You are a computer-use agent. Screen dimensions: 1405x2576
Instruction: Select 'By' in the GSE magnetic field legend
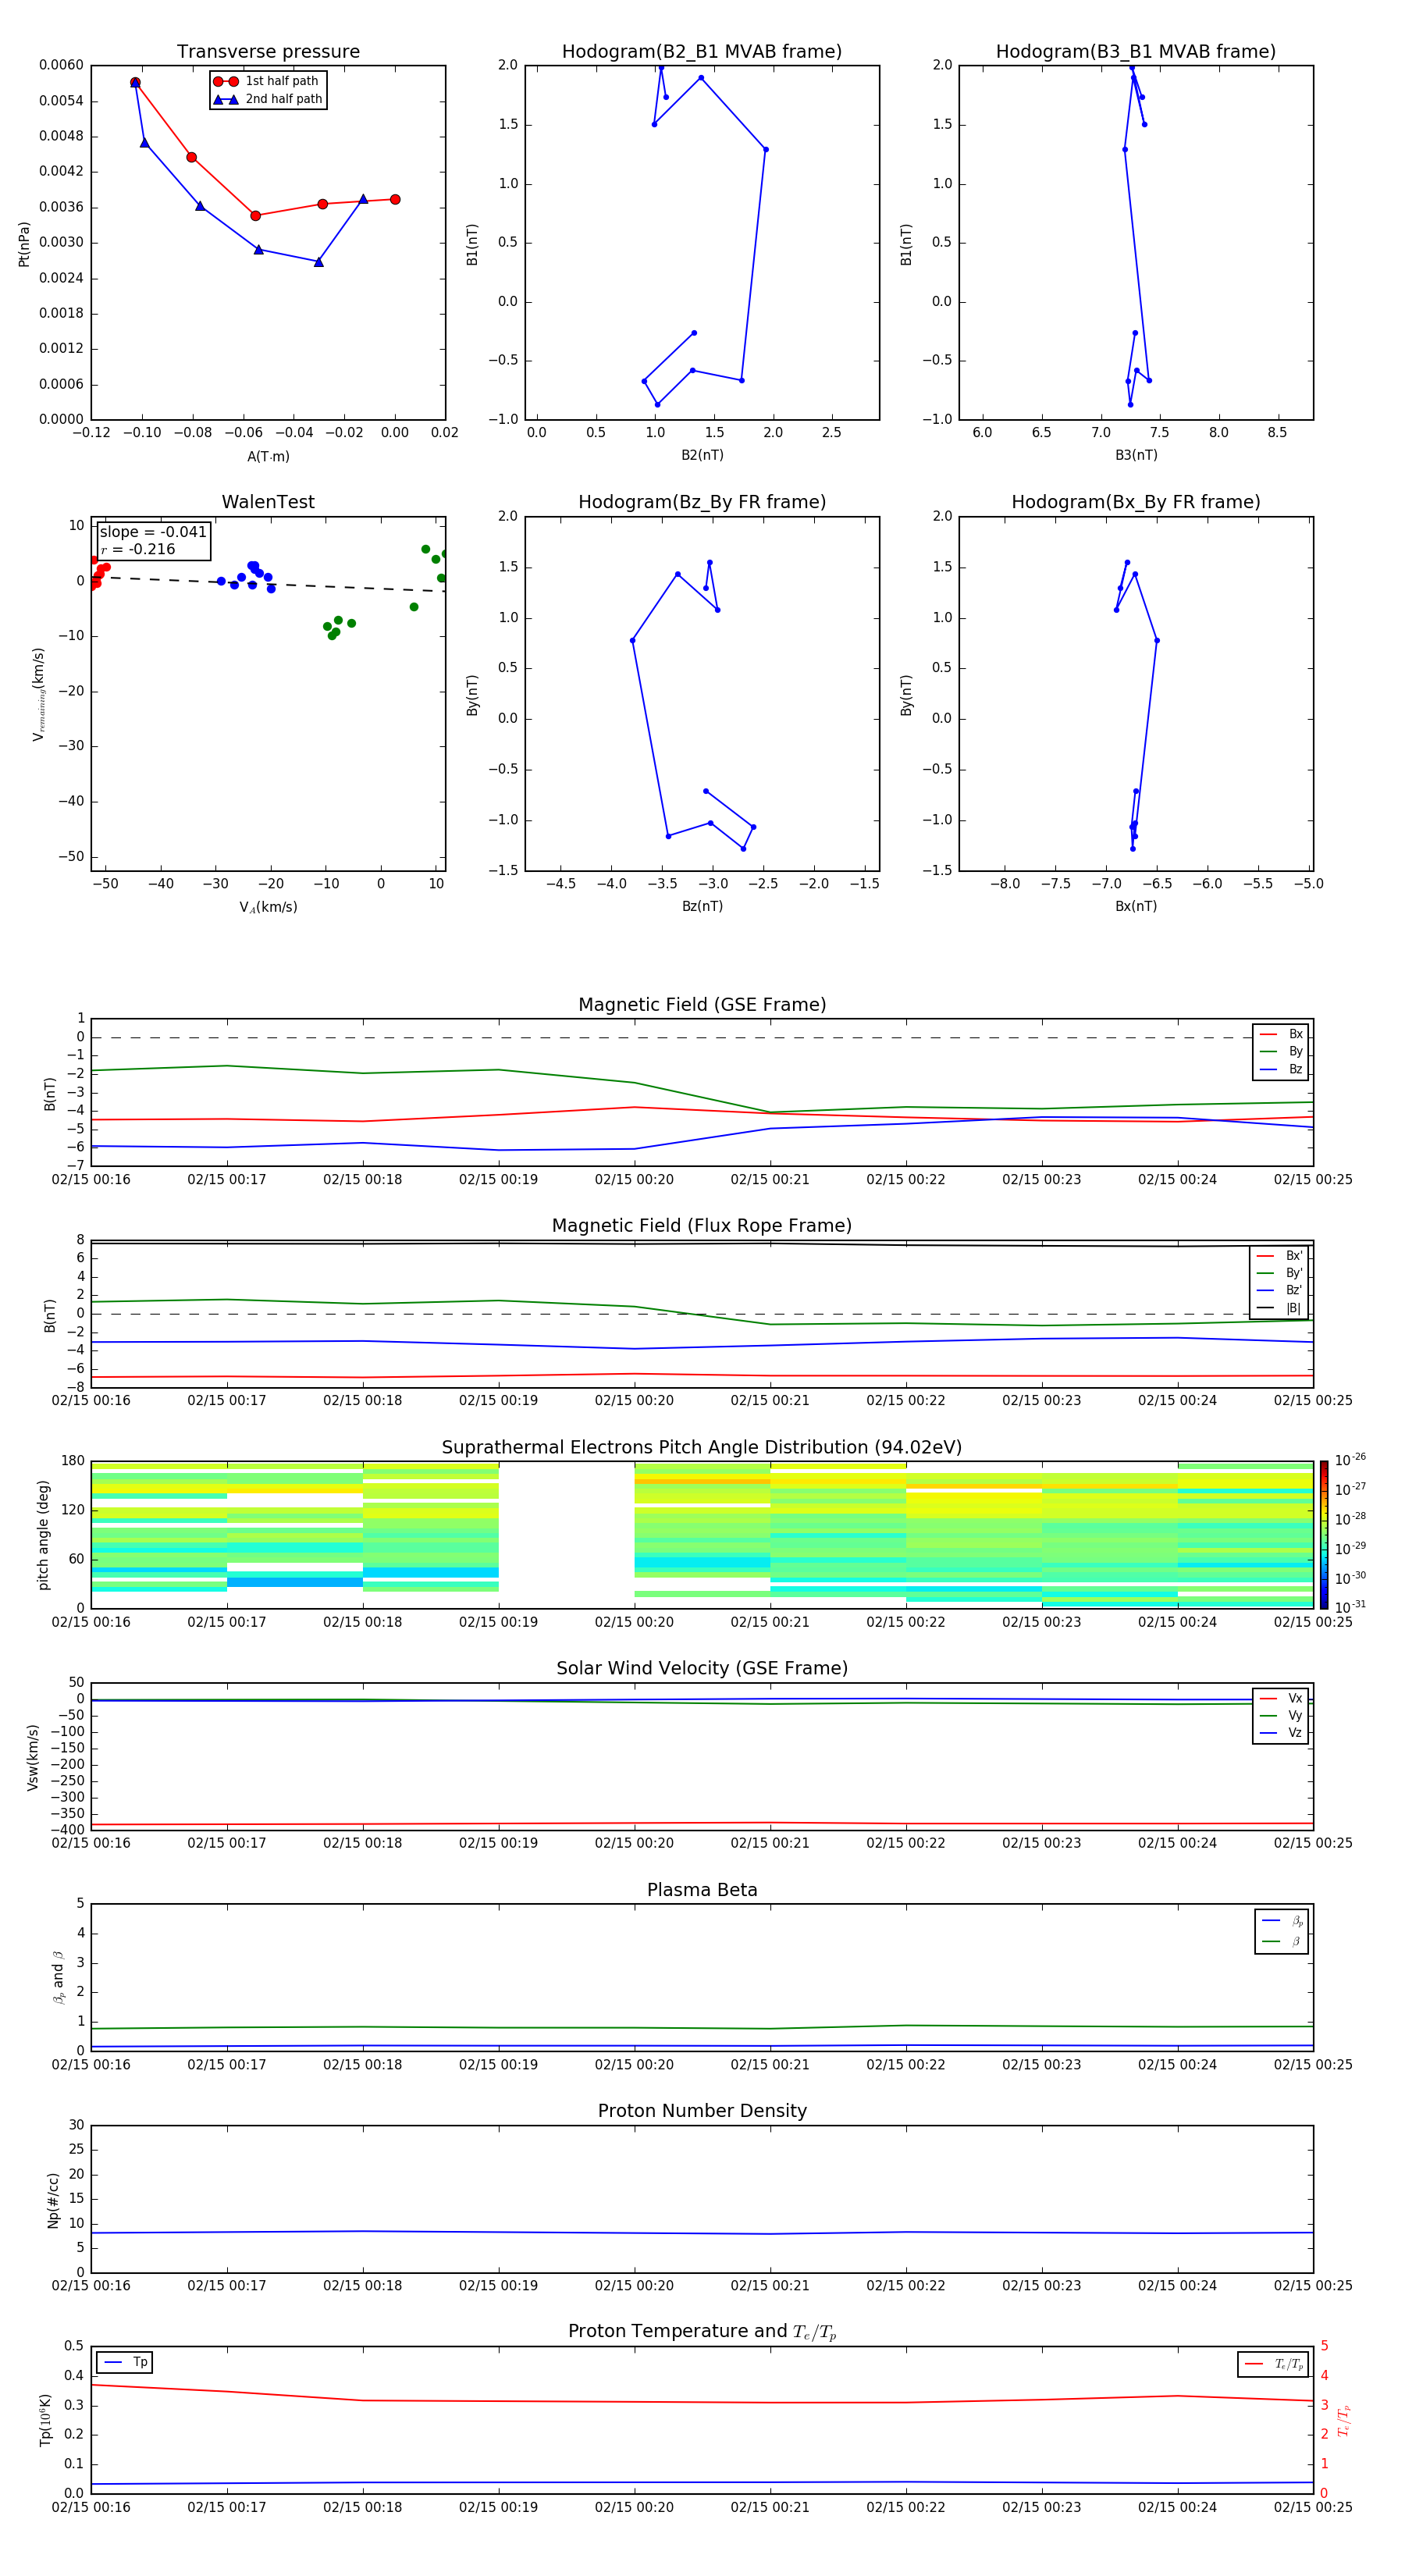(1281, 1051)
